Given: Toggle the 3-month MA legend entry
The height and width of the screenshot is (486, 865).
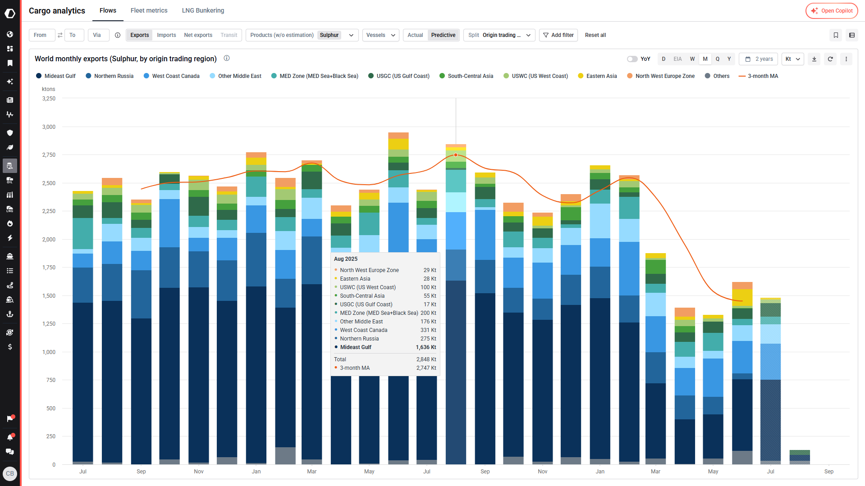Looking at the screenshot, I should (x=758, y=76).
